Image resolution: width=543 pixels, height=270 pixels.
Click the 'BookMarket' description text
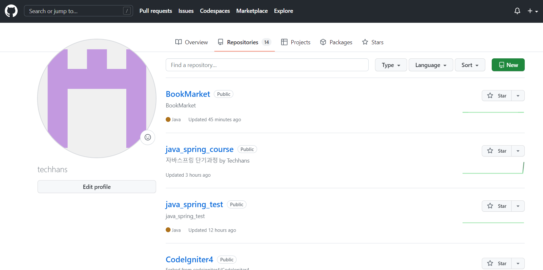(181, 105)
